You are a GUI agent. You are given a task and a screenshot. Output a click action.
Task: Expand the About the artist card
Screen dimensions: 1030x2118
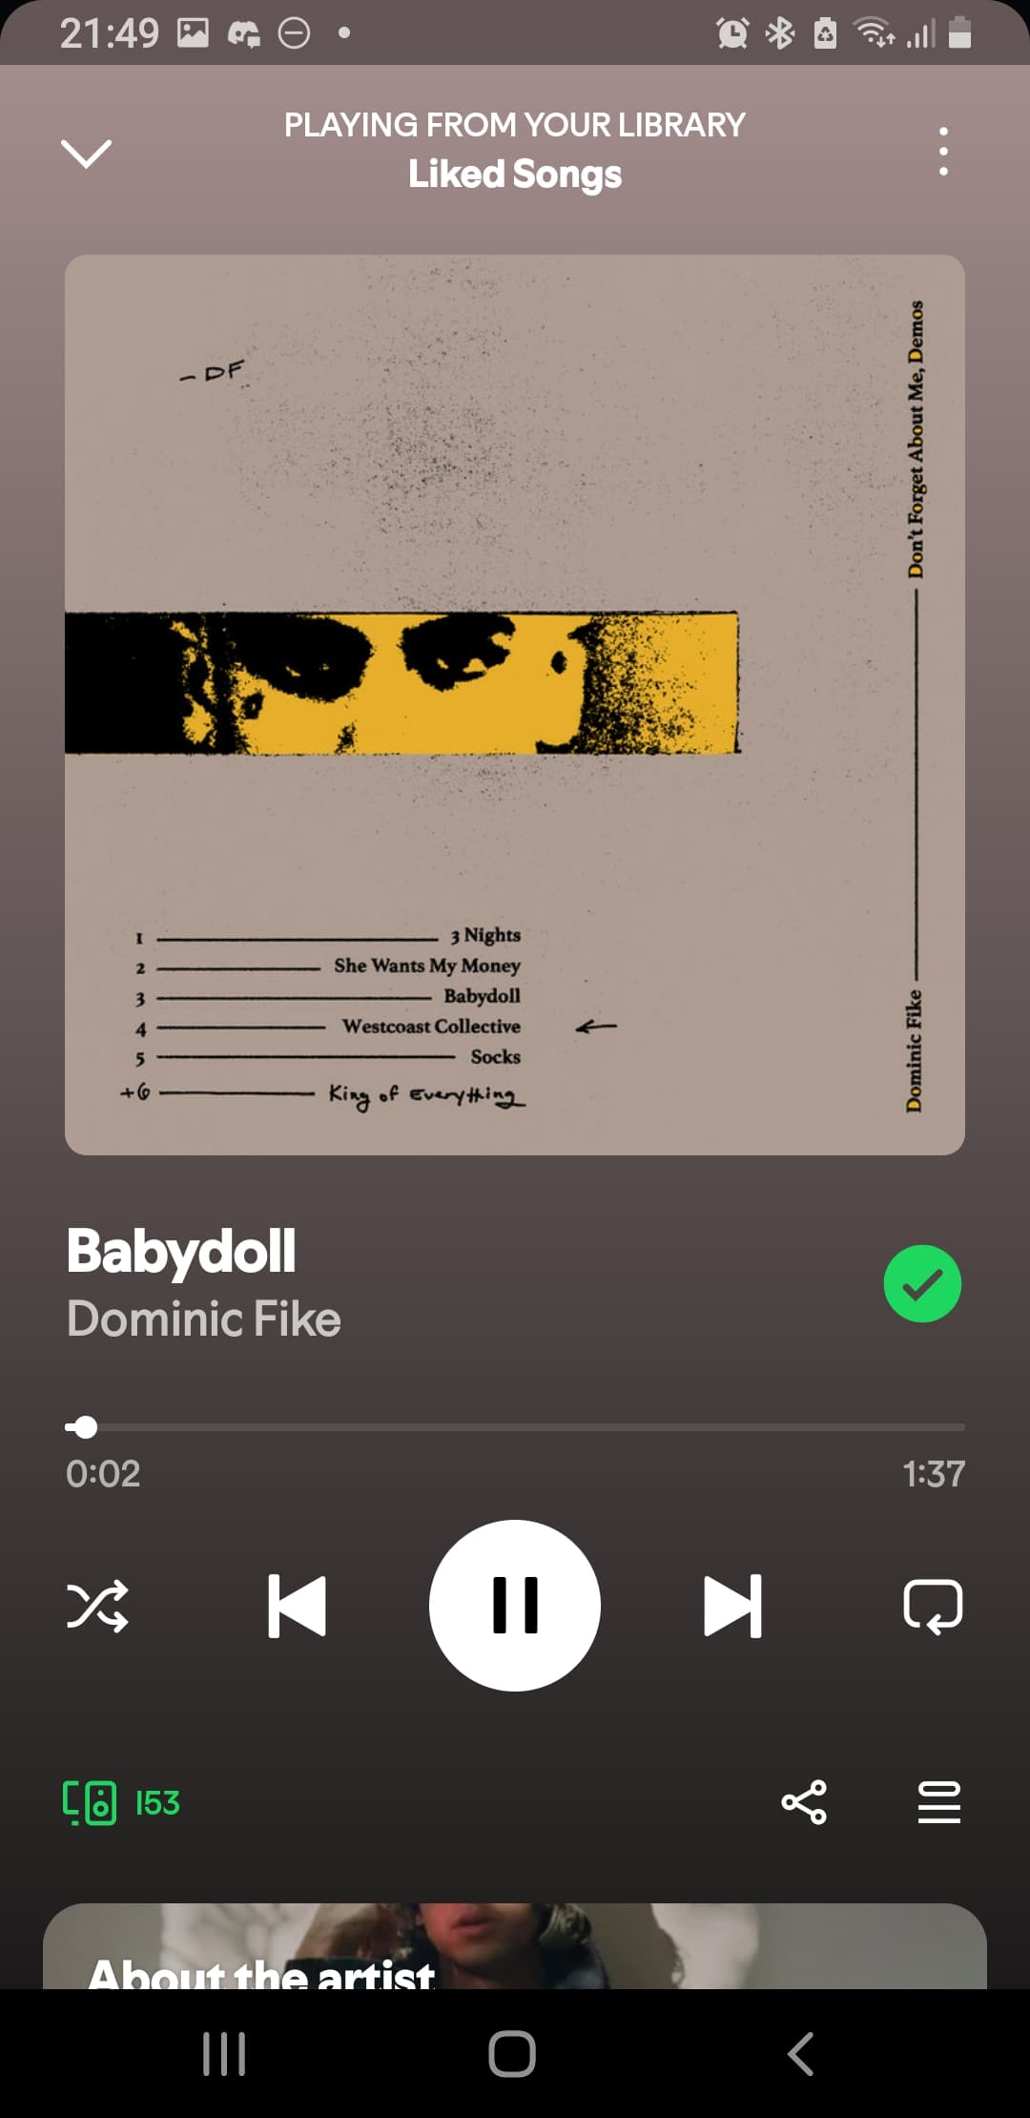pyautogui.click(x=515, y=1946)
